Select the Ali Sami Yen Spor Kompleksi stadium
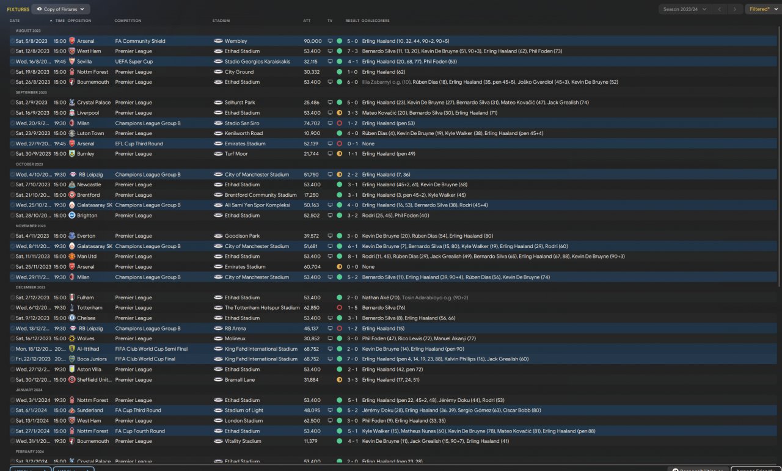 click(257, 205)
